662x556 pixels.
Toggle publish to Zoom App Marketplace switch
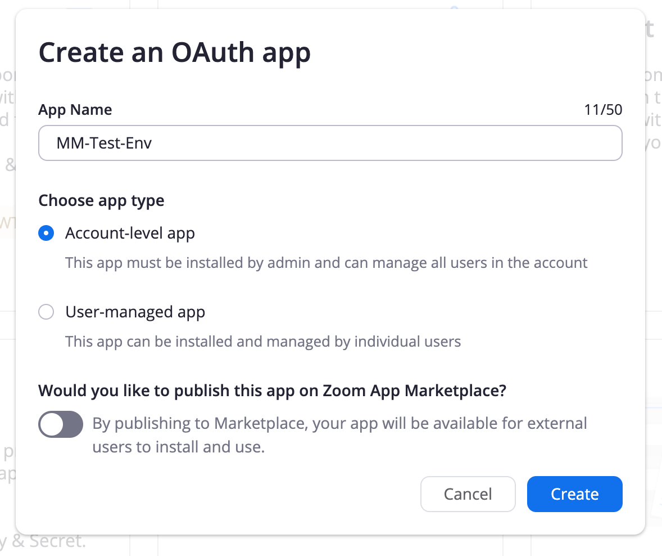click(61, 424)
